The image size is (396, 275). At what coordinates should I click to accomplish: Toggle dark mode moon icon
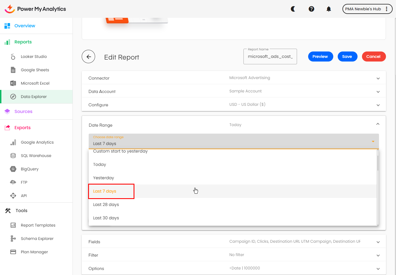[x=293, y=9]
